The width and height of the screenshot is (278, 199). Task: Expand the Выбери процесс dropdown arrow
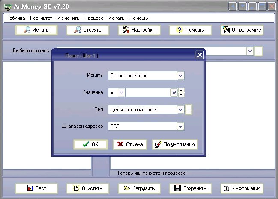click(x=250, y=51)
